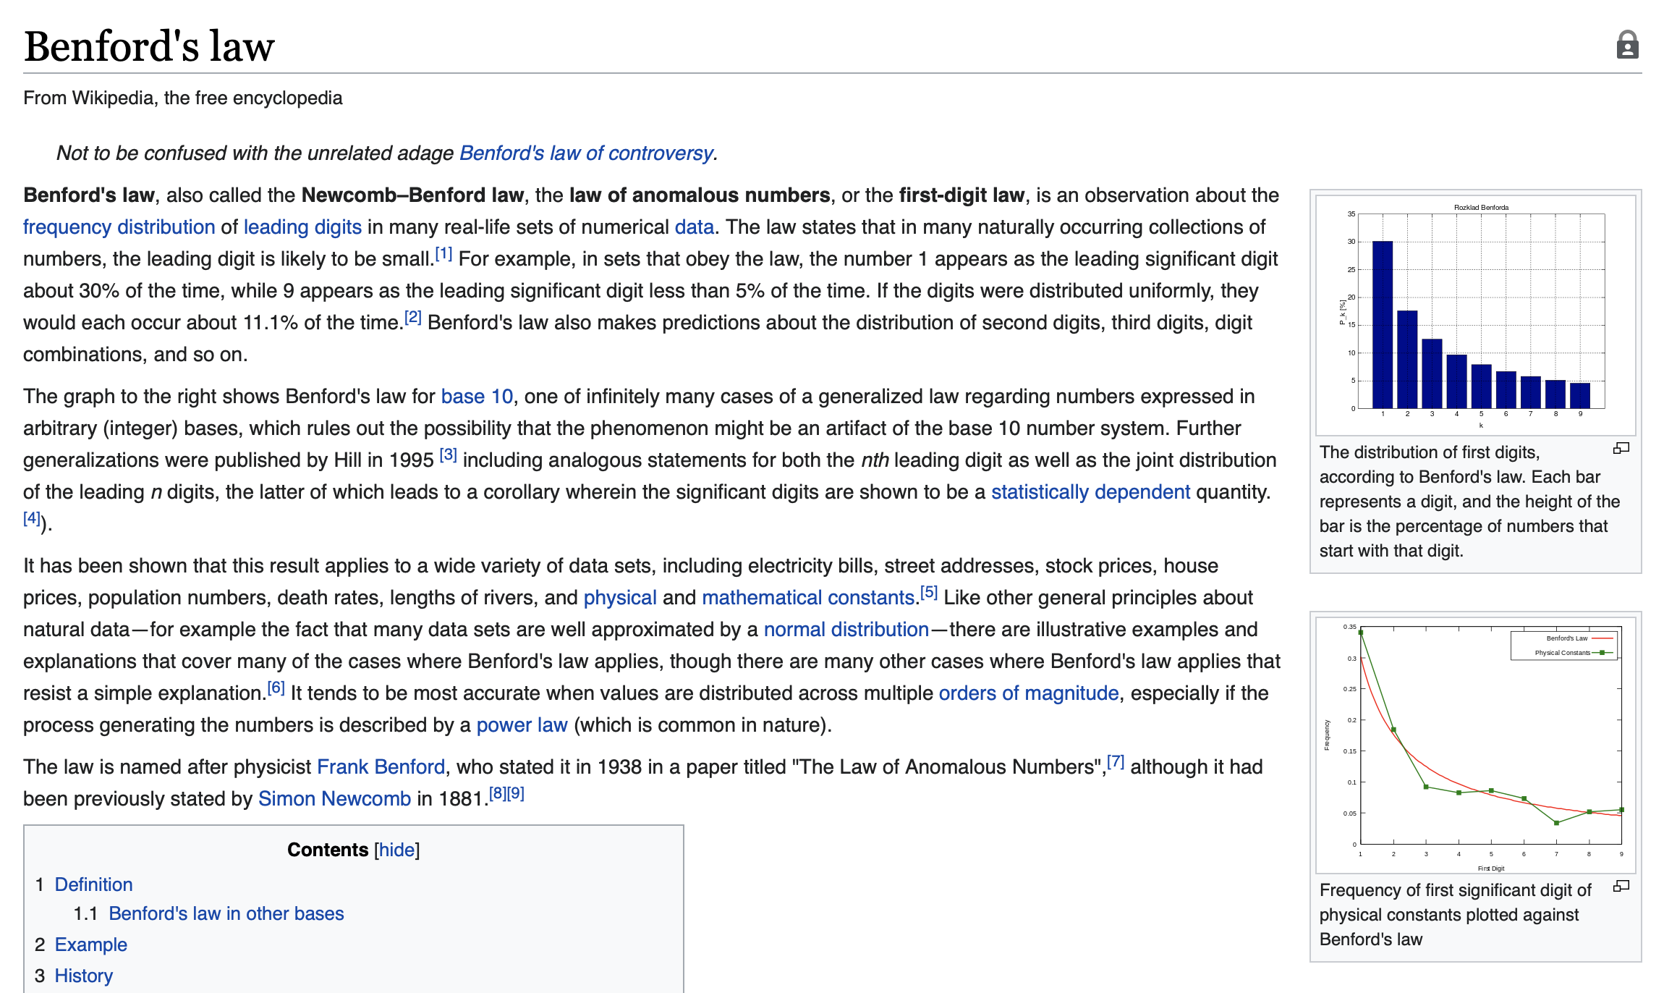Screen dimensions: 1664x993
Task: Open the Benford distribution bar chart thumbnail
Action: point(1475,315)
